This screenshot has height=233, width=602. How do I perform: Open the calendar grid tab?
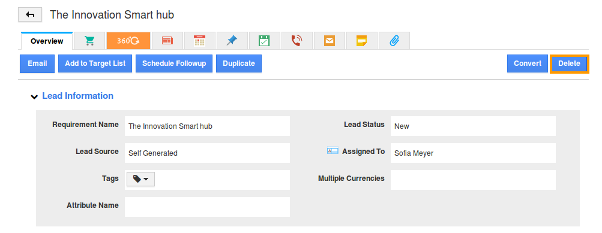click(x=200, y=41)
